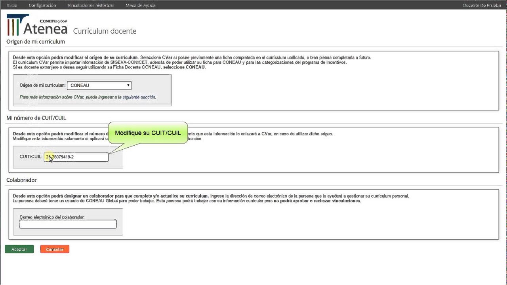This screenshot has width=507, height=285.
Task: Focus the Correo electrónico del colaborador field
Action: 68,224
